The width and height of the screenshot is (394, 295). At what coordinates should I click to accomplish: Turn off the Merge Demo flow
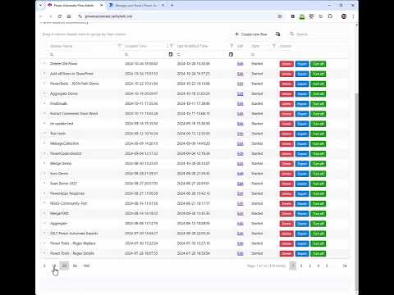(x=318, y=164)
